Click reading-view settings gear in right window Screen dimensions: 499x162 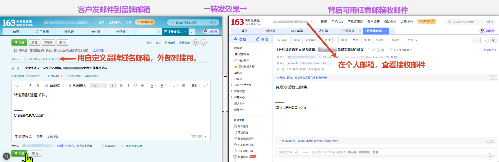click(494, 40)
